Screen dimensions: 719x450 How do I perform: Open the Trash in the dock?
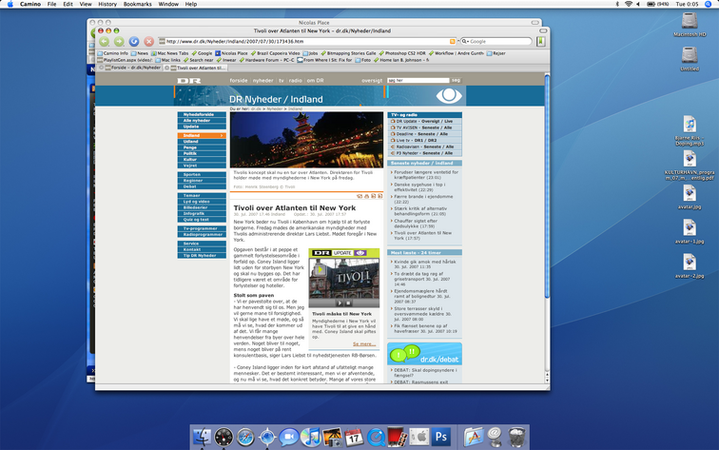click(x=516, y=437)
